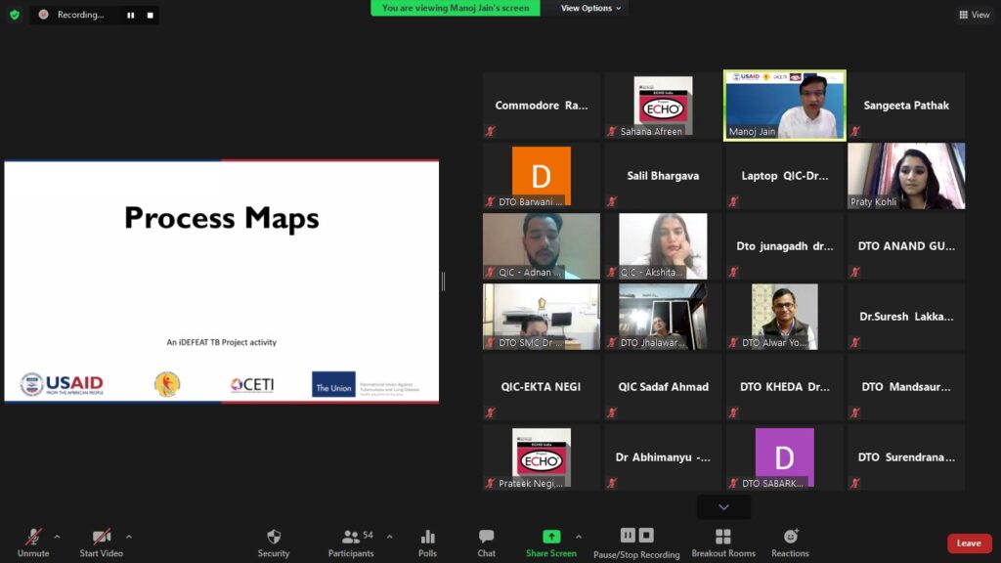Open the Security options

(x=274, y=538)
